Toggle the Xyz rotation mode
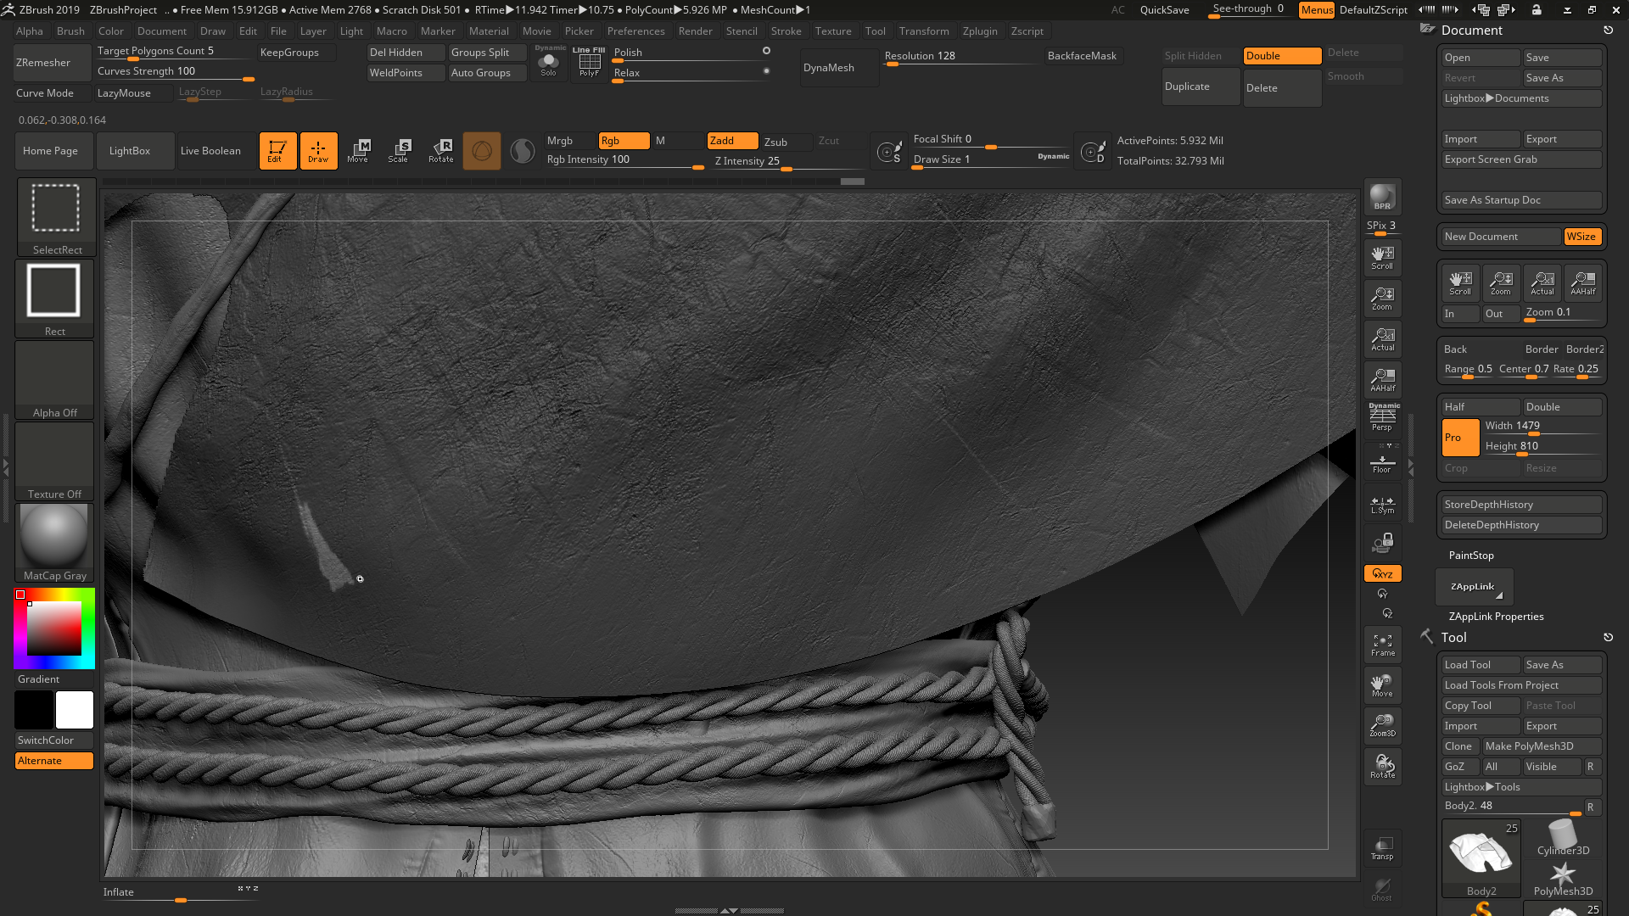The height and width of the screenshot is (916, 1629). coord(1382,574)
